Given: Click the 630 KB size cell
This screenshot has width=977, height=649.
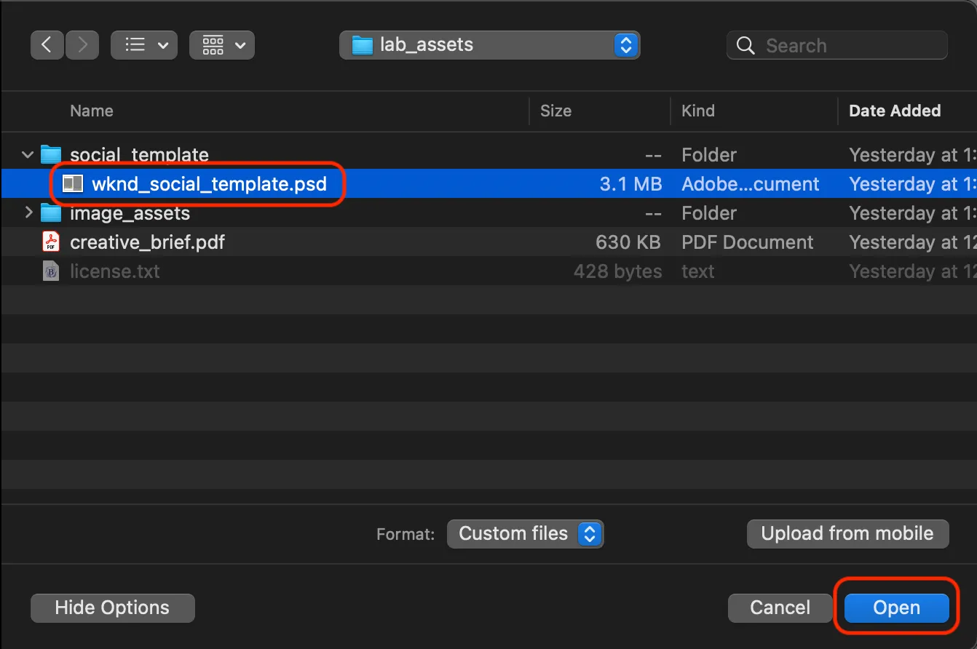Looking at the screenshot, I should 628,242.
